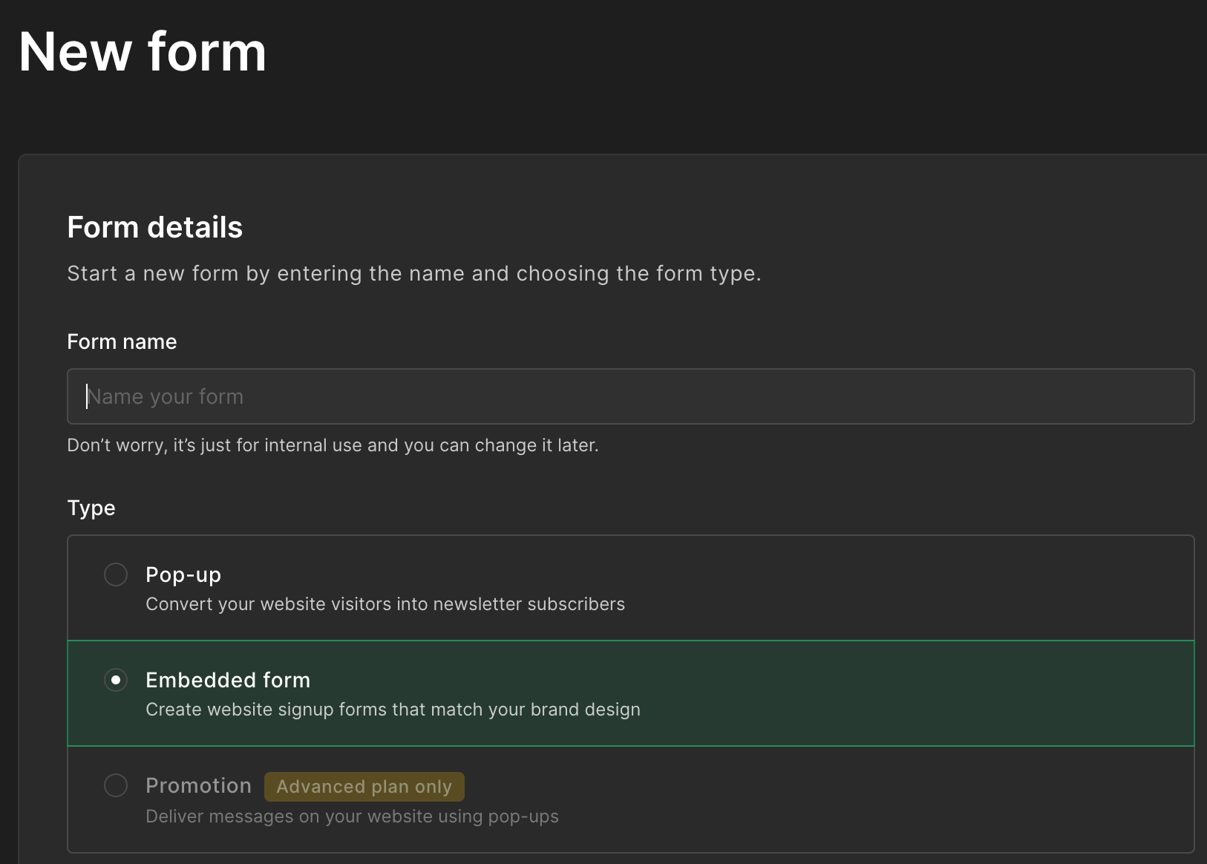Click the word "subscribers" in Pop-up description

pyautogui.click(x=576, y=604)
